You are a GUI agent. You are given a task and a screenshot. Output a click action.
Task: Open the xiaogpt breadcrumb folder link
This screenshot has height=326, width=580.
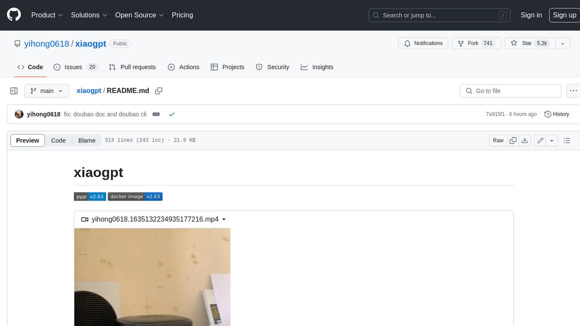click(89, 90)
